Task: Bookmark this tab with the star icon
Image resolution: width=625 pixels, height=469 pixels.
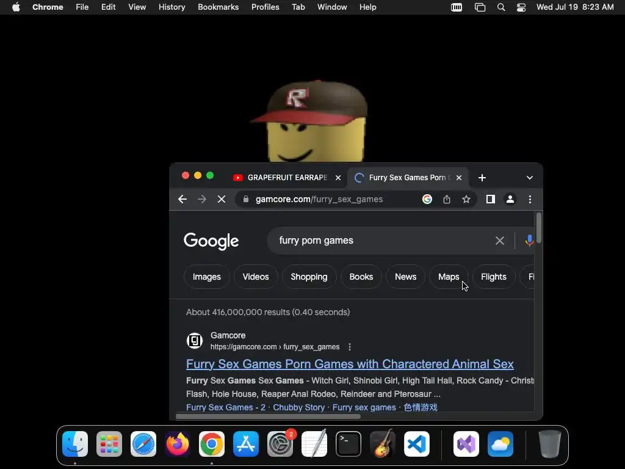Action: pyautogui.click(x=466, y=199)
